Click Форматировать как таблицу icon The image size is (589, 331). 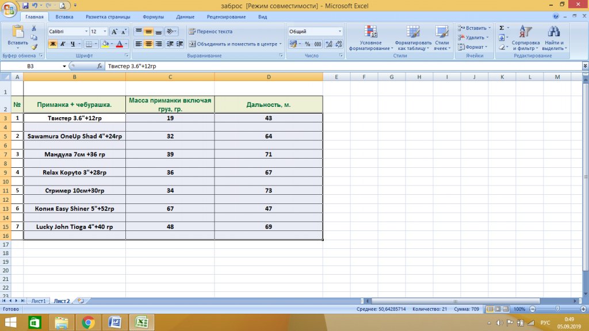coord(413,32)
